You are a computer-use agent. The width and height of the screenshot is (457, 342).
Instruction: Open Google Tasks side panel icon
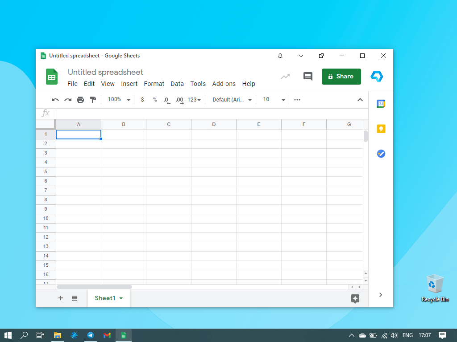tap(381, 154)
